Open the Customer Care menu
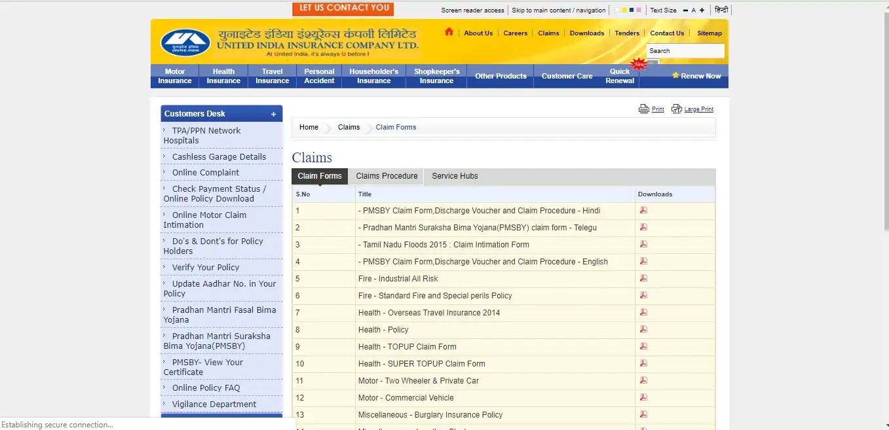Image resolution: width=889 pixels, height=430 pixels. 567,76
